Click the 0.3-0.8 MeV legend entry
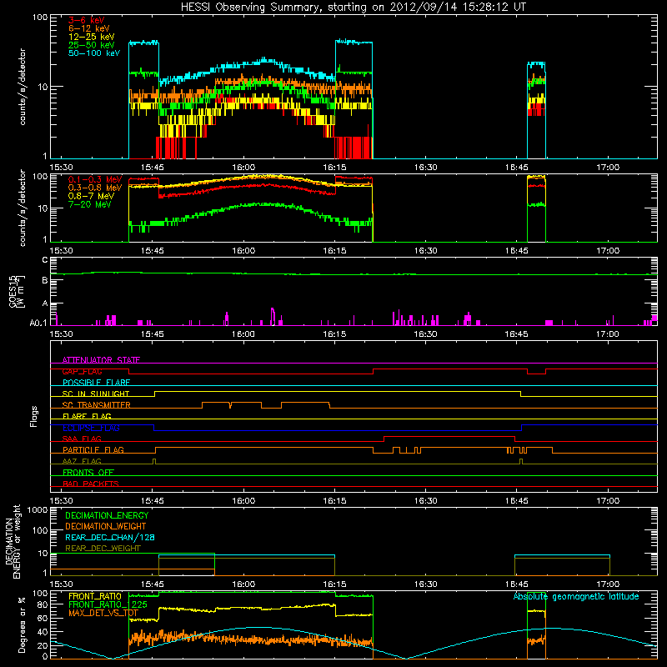This screenshot has height=667, width=667. point(95,188)
